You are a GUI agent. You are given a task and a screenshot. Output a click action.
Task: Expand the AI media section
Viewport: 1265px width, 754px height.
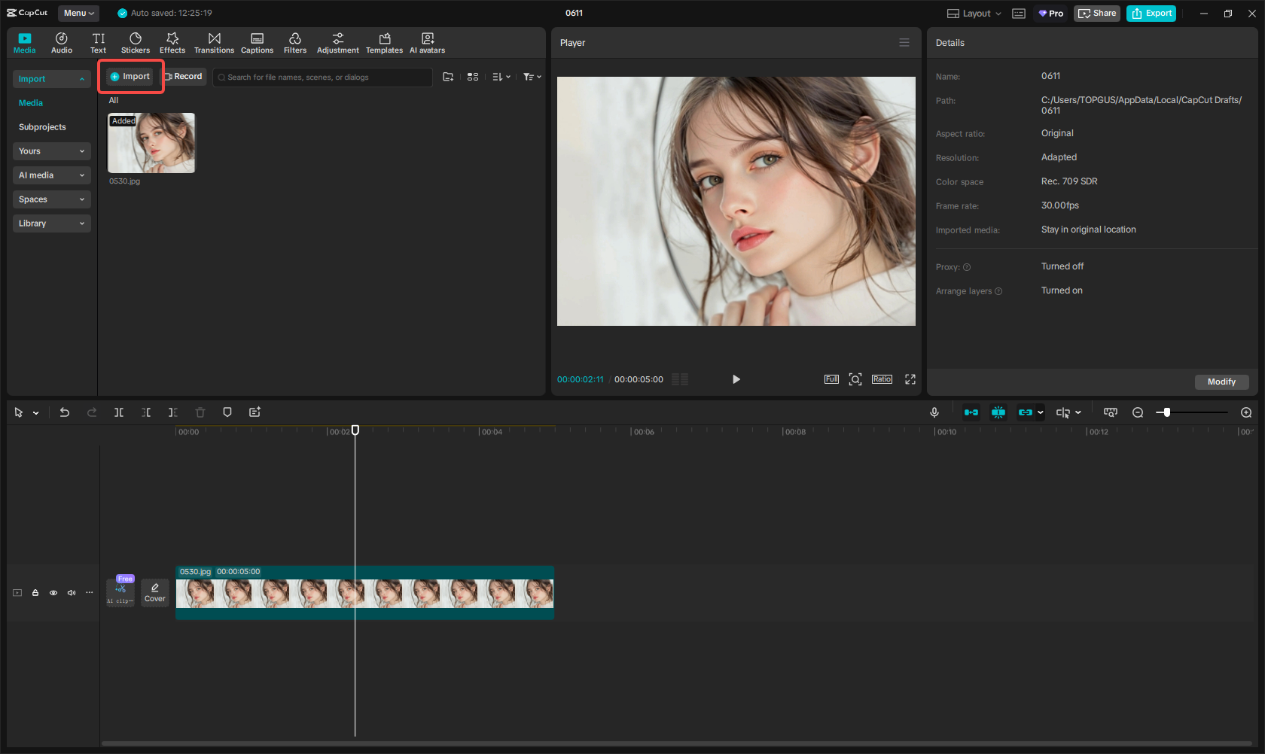[x=51, y=175]
